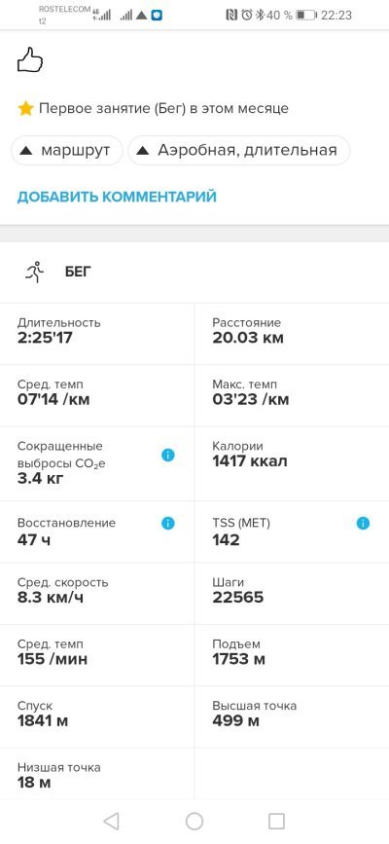Tap Android home circle button
Image resolution: width=389 pixels, height=844 pixels.
pos(194,821)
